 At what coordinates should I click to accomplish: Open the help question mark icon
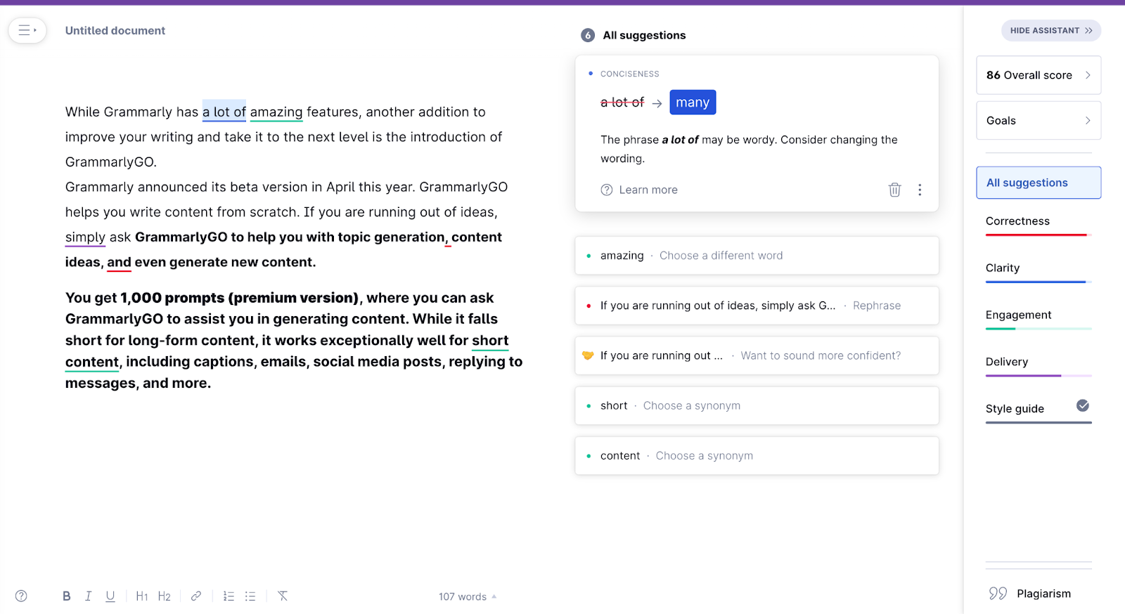coord(21,596)
